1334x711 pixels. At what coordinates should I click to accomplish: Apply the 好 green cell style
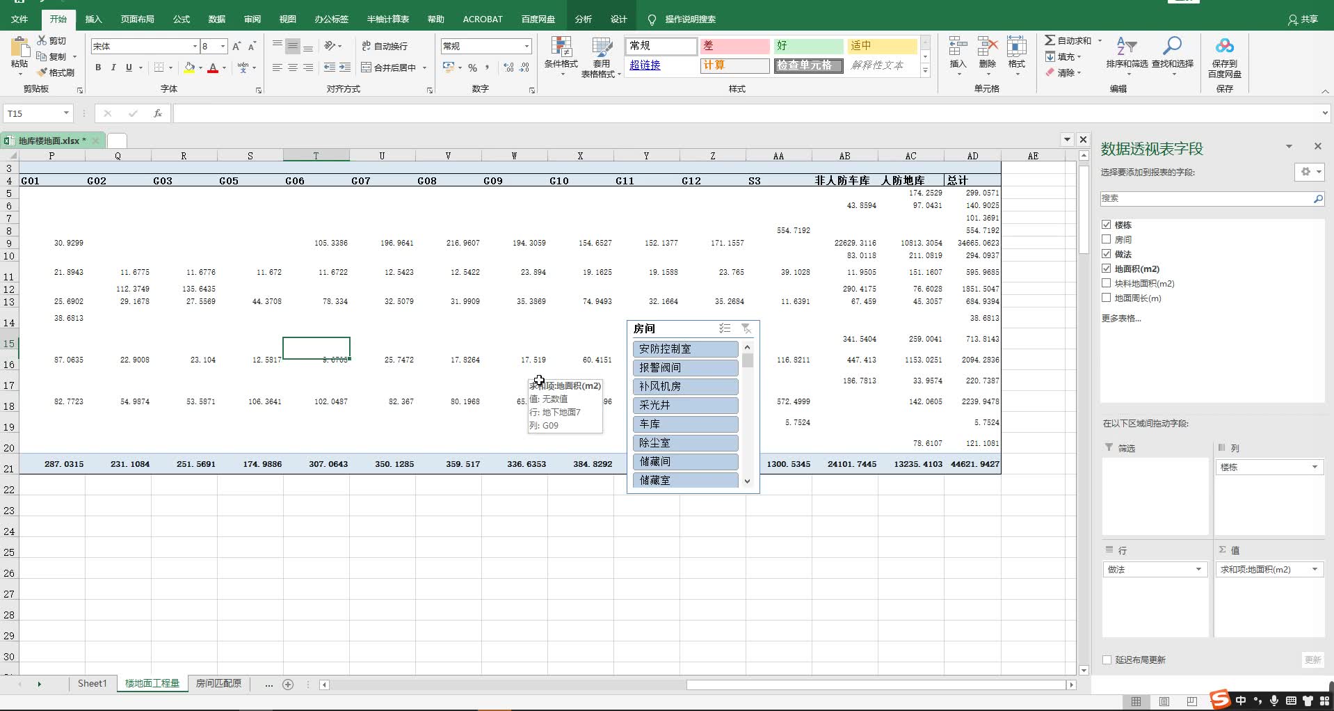click(808, 45)
